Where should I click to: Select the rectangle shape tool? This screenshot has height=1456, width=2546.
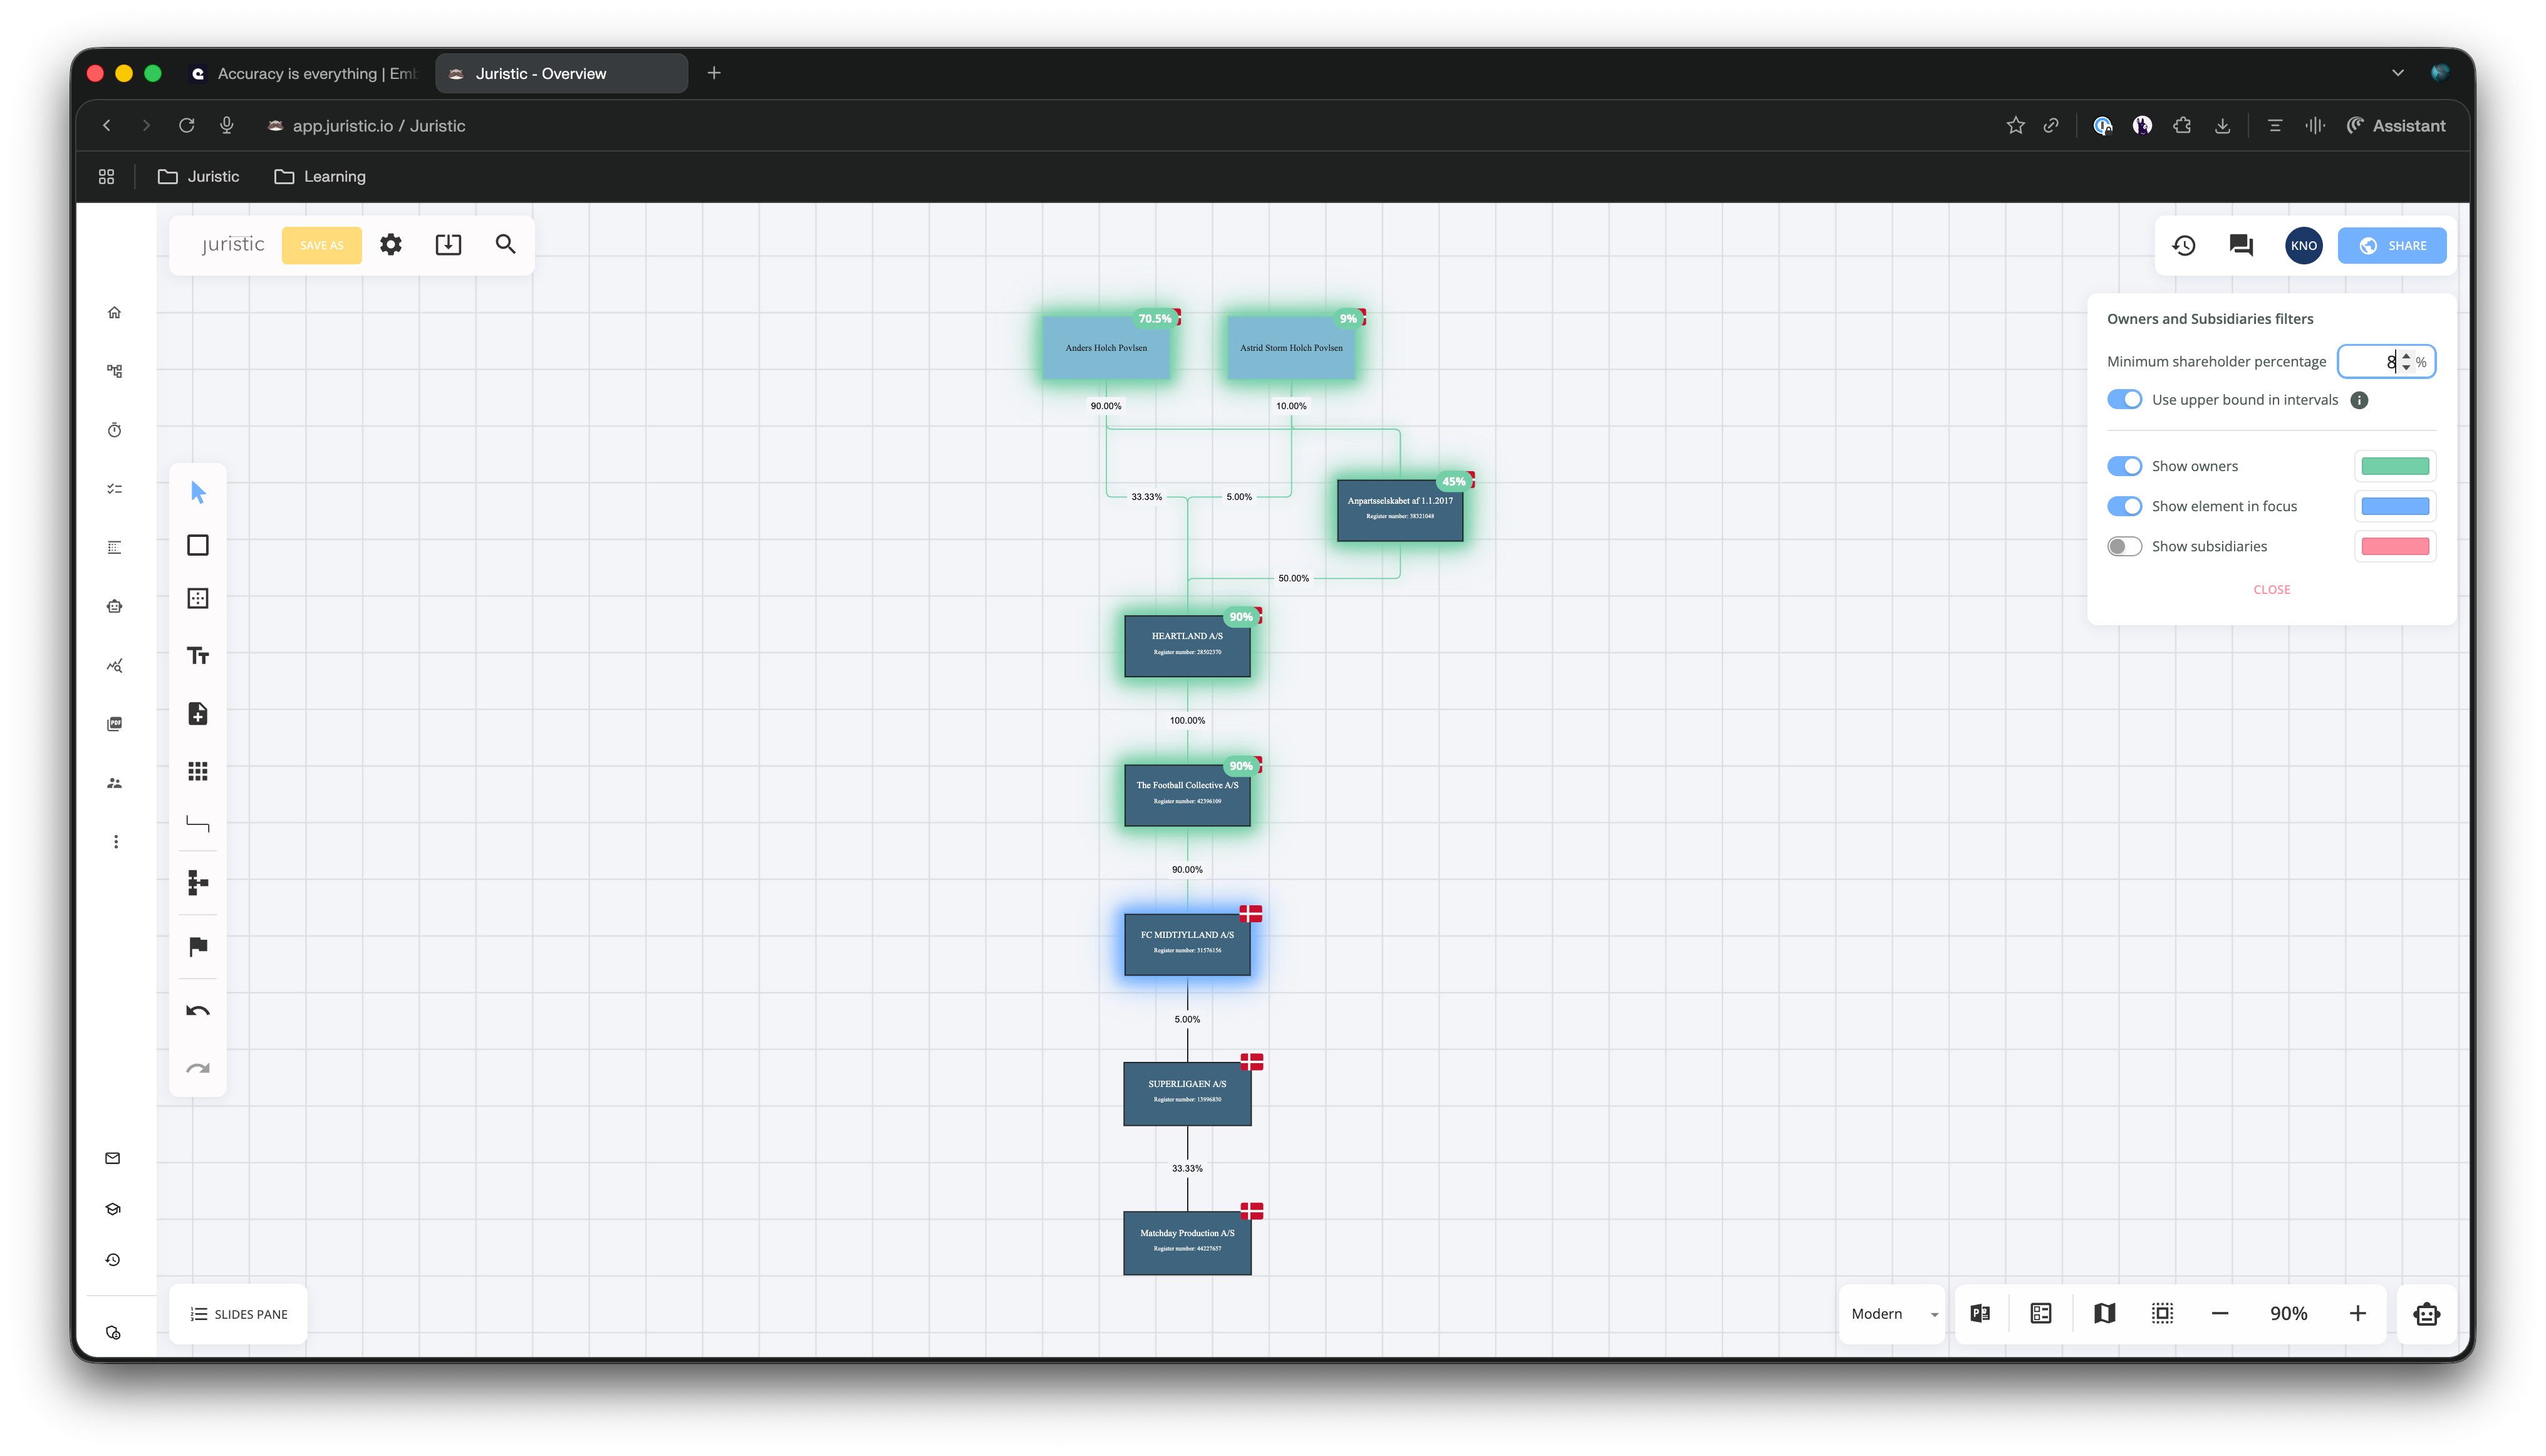click(198, 545)
